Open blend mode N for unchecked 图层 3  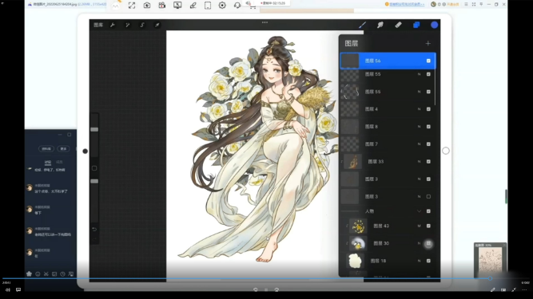pyautogui.click(x=419, y=197)
